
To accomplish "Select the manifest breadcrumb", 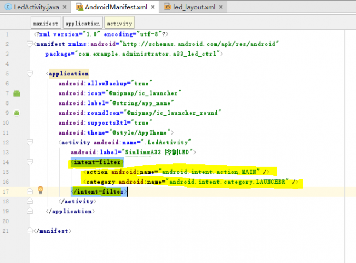I will (46, 23).
